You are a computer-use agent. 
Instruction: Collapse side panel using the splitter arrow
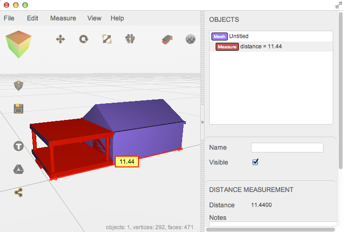(x=203, y=122)
